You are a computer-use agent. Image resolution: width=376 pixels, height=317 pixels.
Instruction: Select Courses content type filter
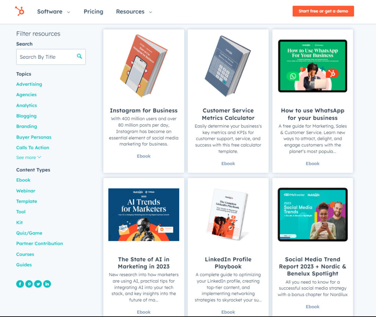25,254
